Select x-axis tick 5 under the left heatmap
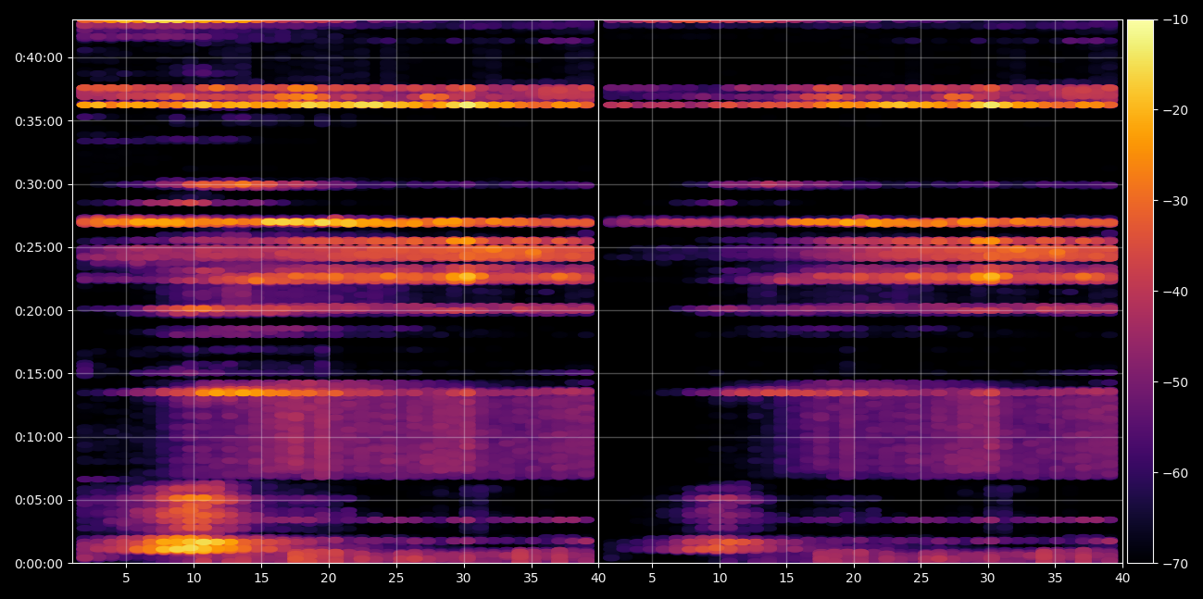This screenshot has width=1203, height=599. (126, 579)
